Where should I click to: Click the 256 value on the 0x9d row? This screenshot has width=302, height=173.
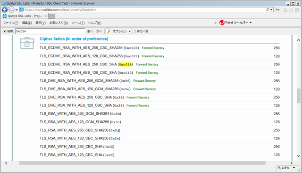277,114
